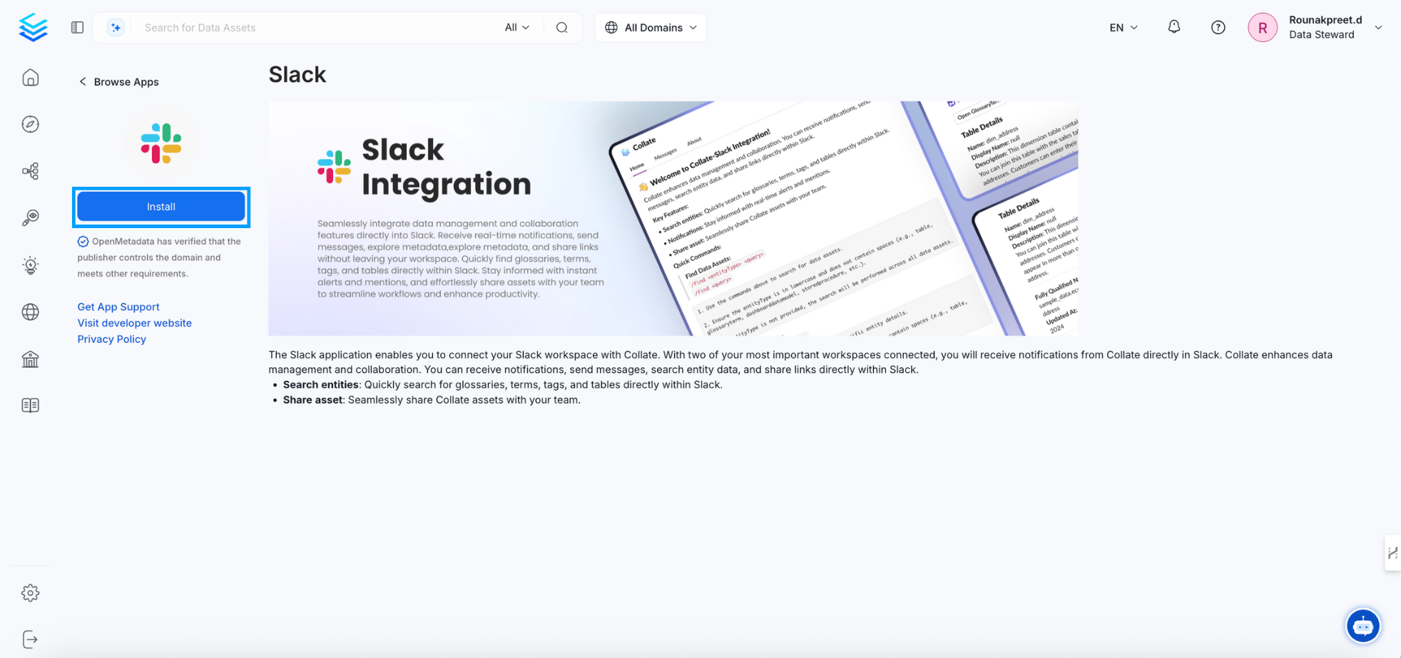
Task: Expand the EN language selector
Action: [x=1123, y=27]
